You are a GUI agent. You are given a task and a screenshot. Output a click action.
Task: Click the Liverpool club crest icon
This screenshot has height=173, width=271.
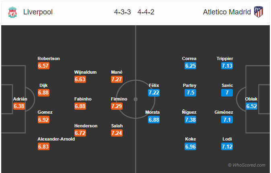tap(12, 12)
